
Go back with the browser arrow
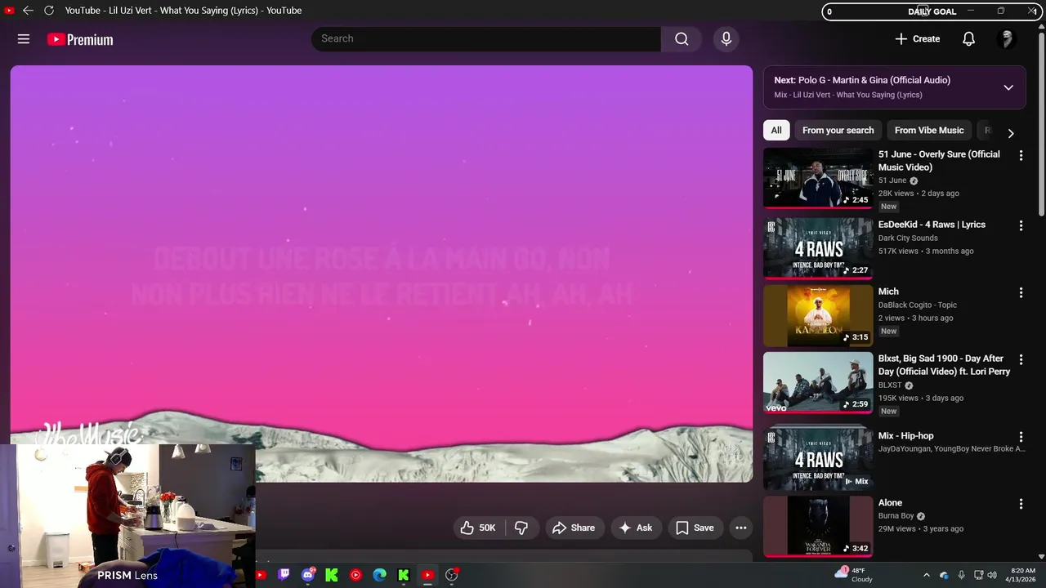(x=28, y=11)
